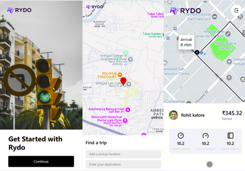Click the ₹345.32 Earned amount
The height and width of the screenshot is (171, 245).
click(232, 113)
